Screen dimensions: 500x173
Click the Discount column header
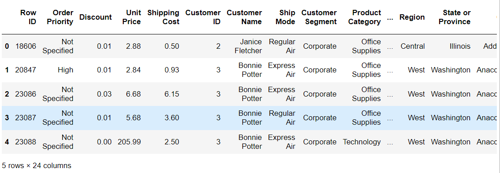(x=95, y=17)
